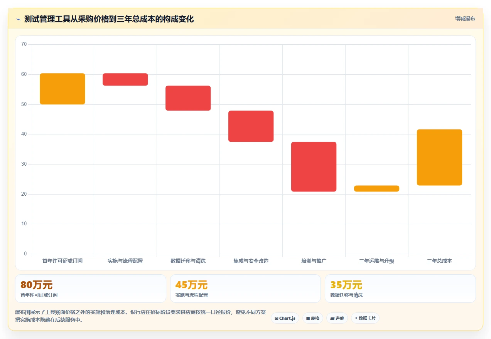
Task: Click the red 数据迁移与清洗 bar
Action: tap(188, 98)
